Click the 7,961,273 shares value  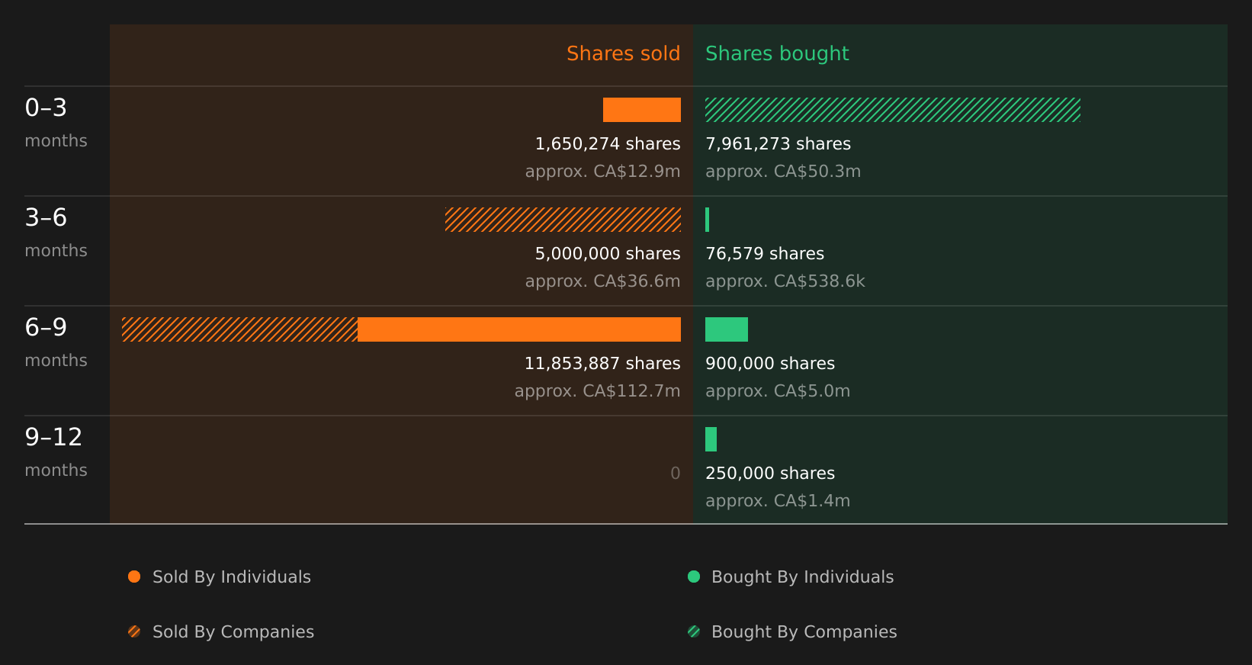778,144
